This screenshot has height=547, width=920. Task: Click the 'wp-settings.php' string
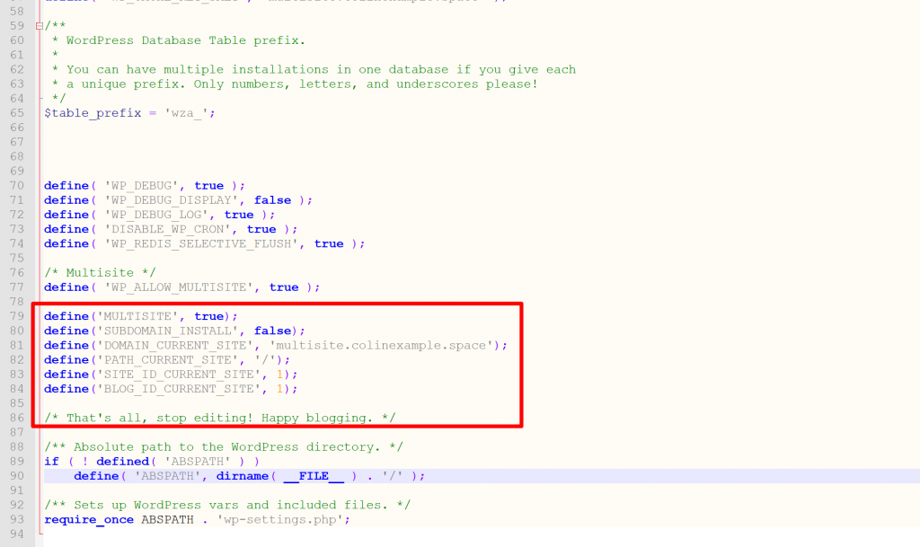coord(279,519)
